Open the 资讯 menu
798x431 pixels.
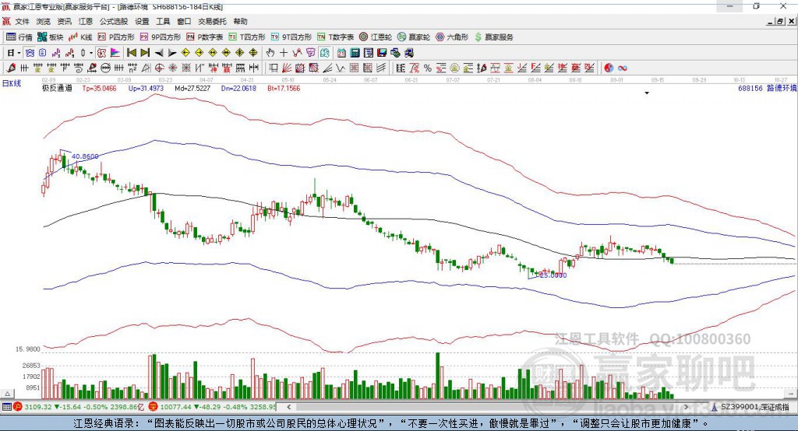[64, 21]
